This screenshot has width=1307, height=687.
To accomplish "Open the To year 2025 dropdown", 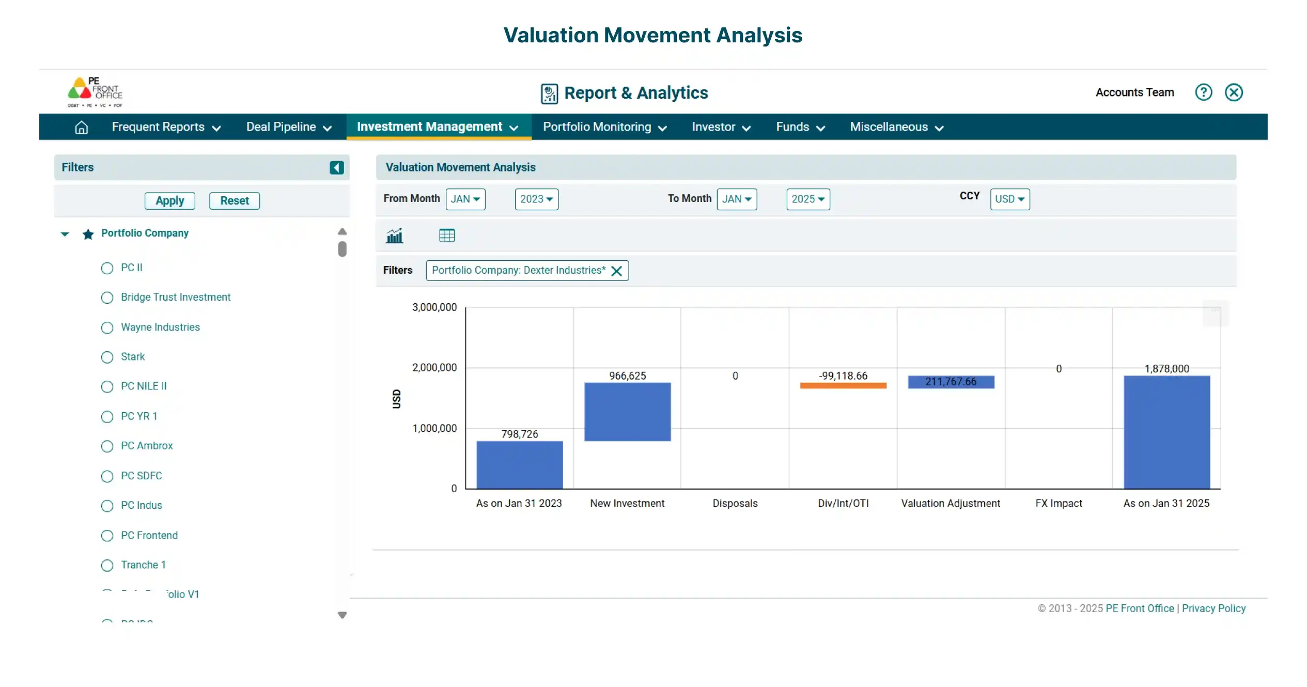I will click(808, 199).
